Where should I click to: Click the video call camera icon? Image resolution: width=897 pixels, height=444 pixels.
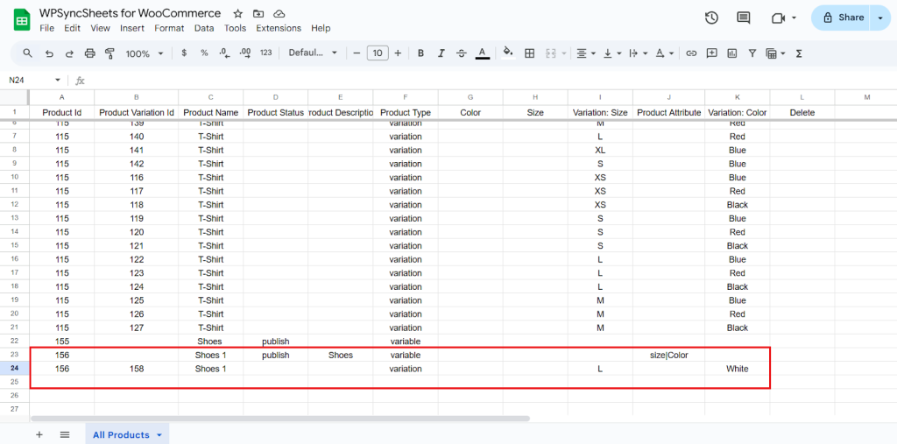tap(778, 18)
